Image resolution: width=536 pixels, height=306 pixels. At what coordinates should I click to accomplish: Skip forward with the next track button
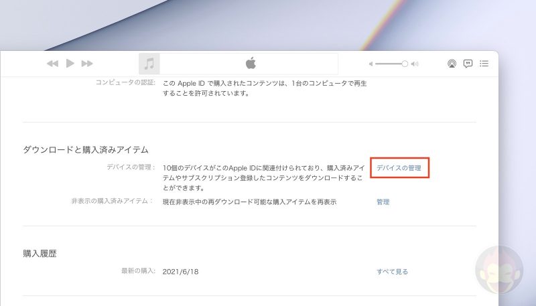(x=87, y=64)
